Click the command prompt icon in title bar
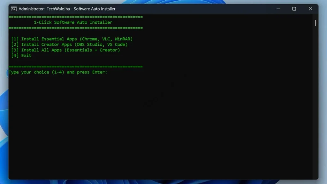Image resolution: width=327 pixels, height=184 pixels. tap(14, 9)
